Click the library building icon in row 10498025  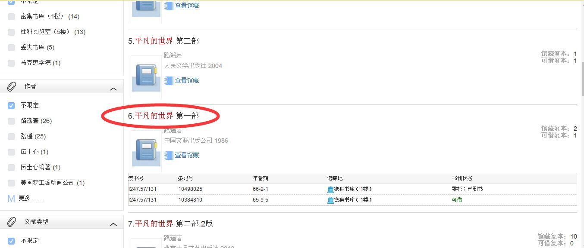(330, 189)
